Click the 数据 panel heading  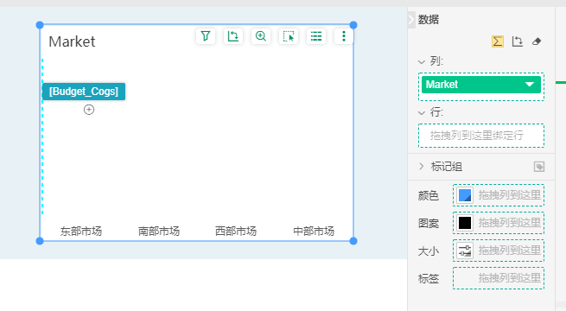pos(429,20)
